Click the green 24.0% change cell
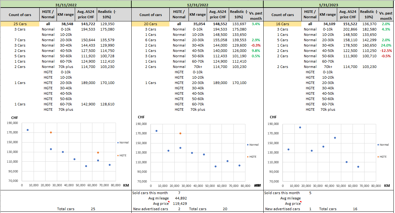This screenshot has width=395, height=213. pos(386,45)
